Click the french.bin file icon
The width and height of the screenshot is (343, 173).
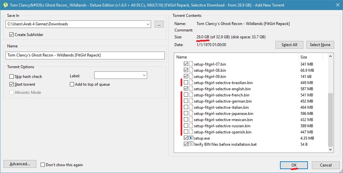click(x=191, y=95)
